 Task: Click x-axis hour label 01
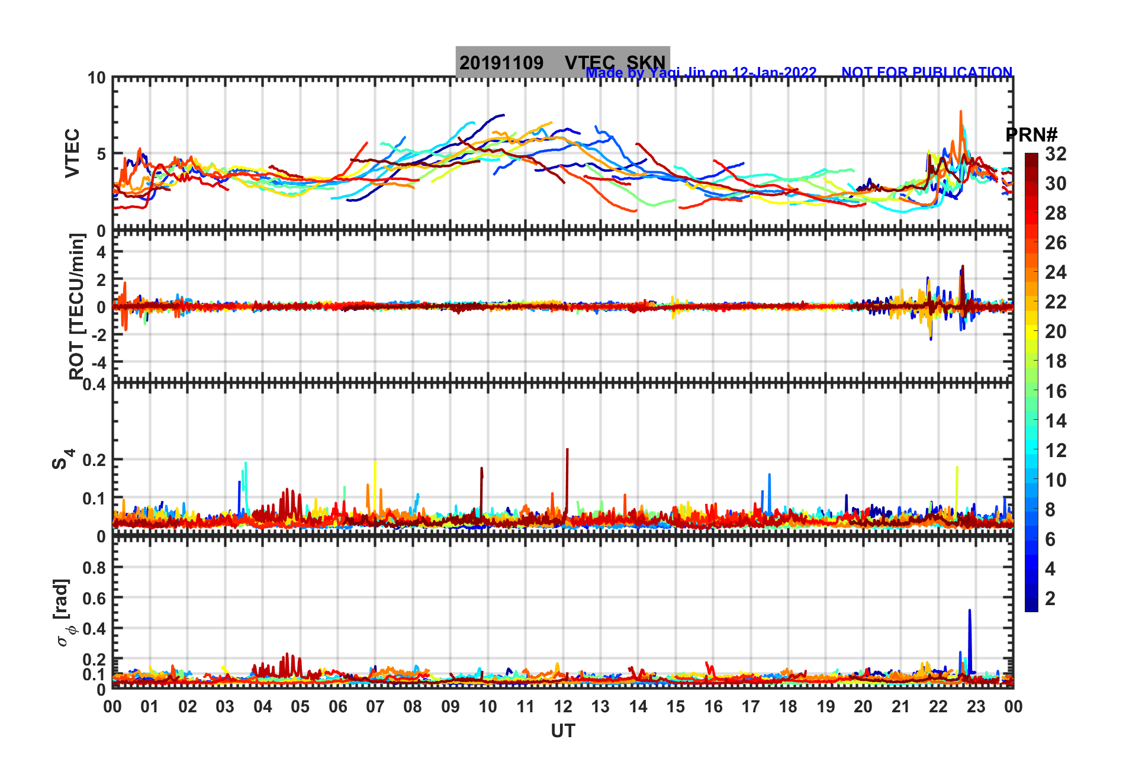(x=150, y=706)
